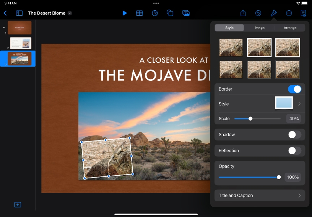Apply the bottom-left image style preset

231,70
